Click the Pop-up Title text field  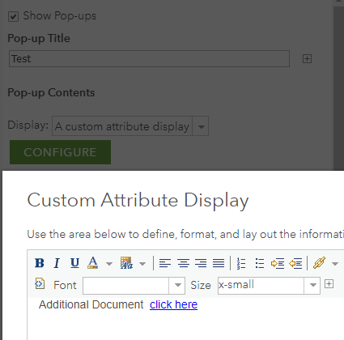click(149, 58)
